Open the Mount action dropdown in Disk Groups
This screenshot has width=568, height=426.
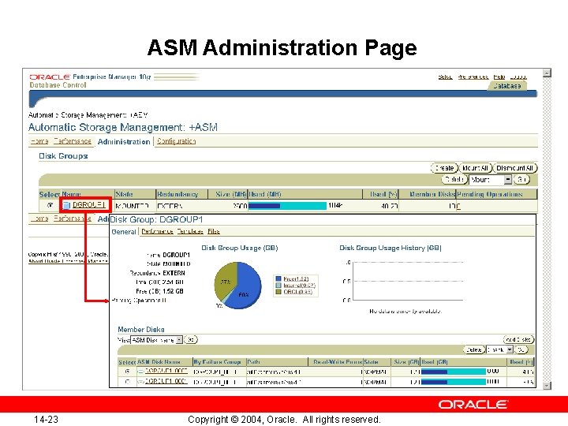point(490,179)
